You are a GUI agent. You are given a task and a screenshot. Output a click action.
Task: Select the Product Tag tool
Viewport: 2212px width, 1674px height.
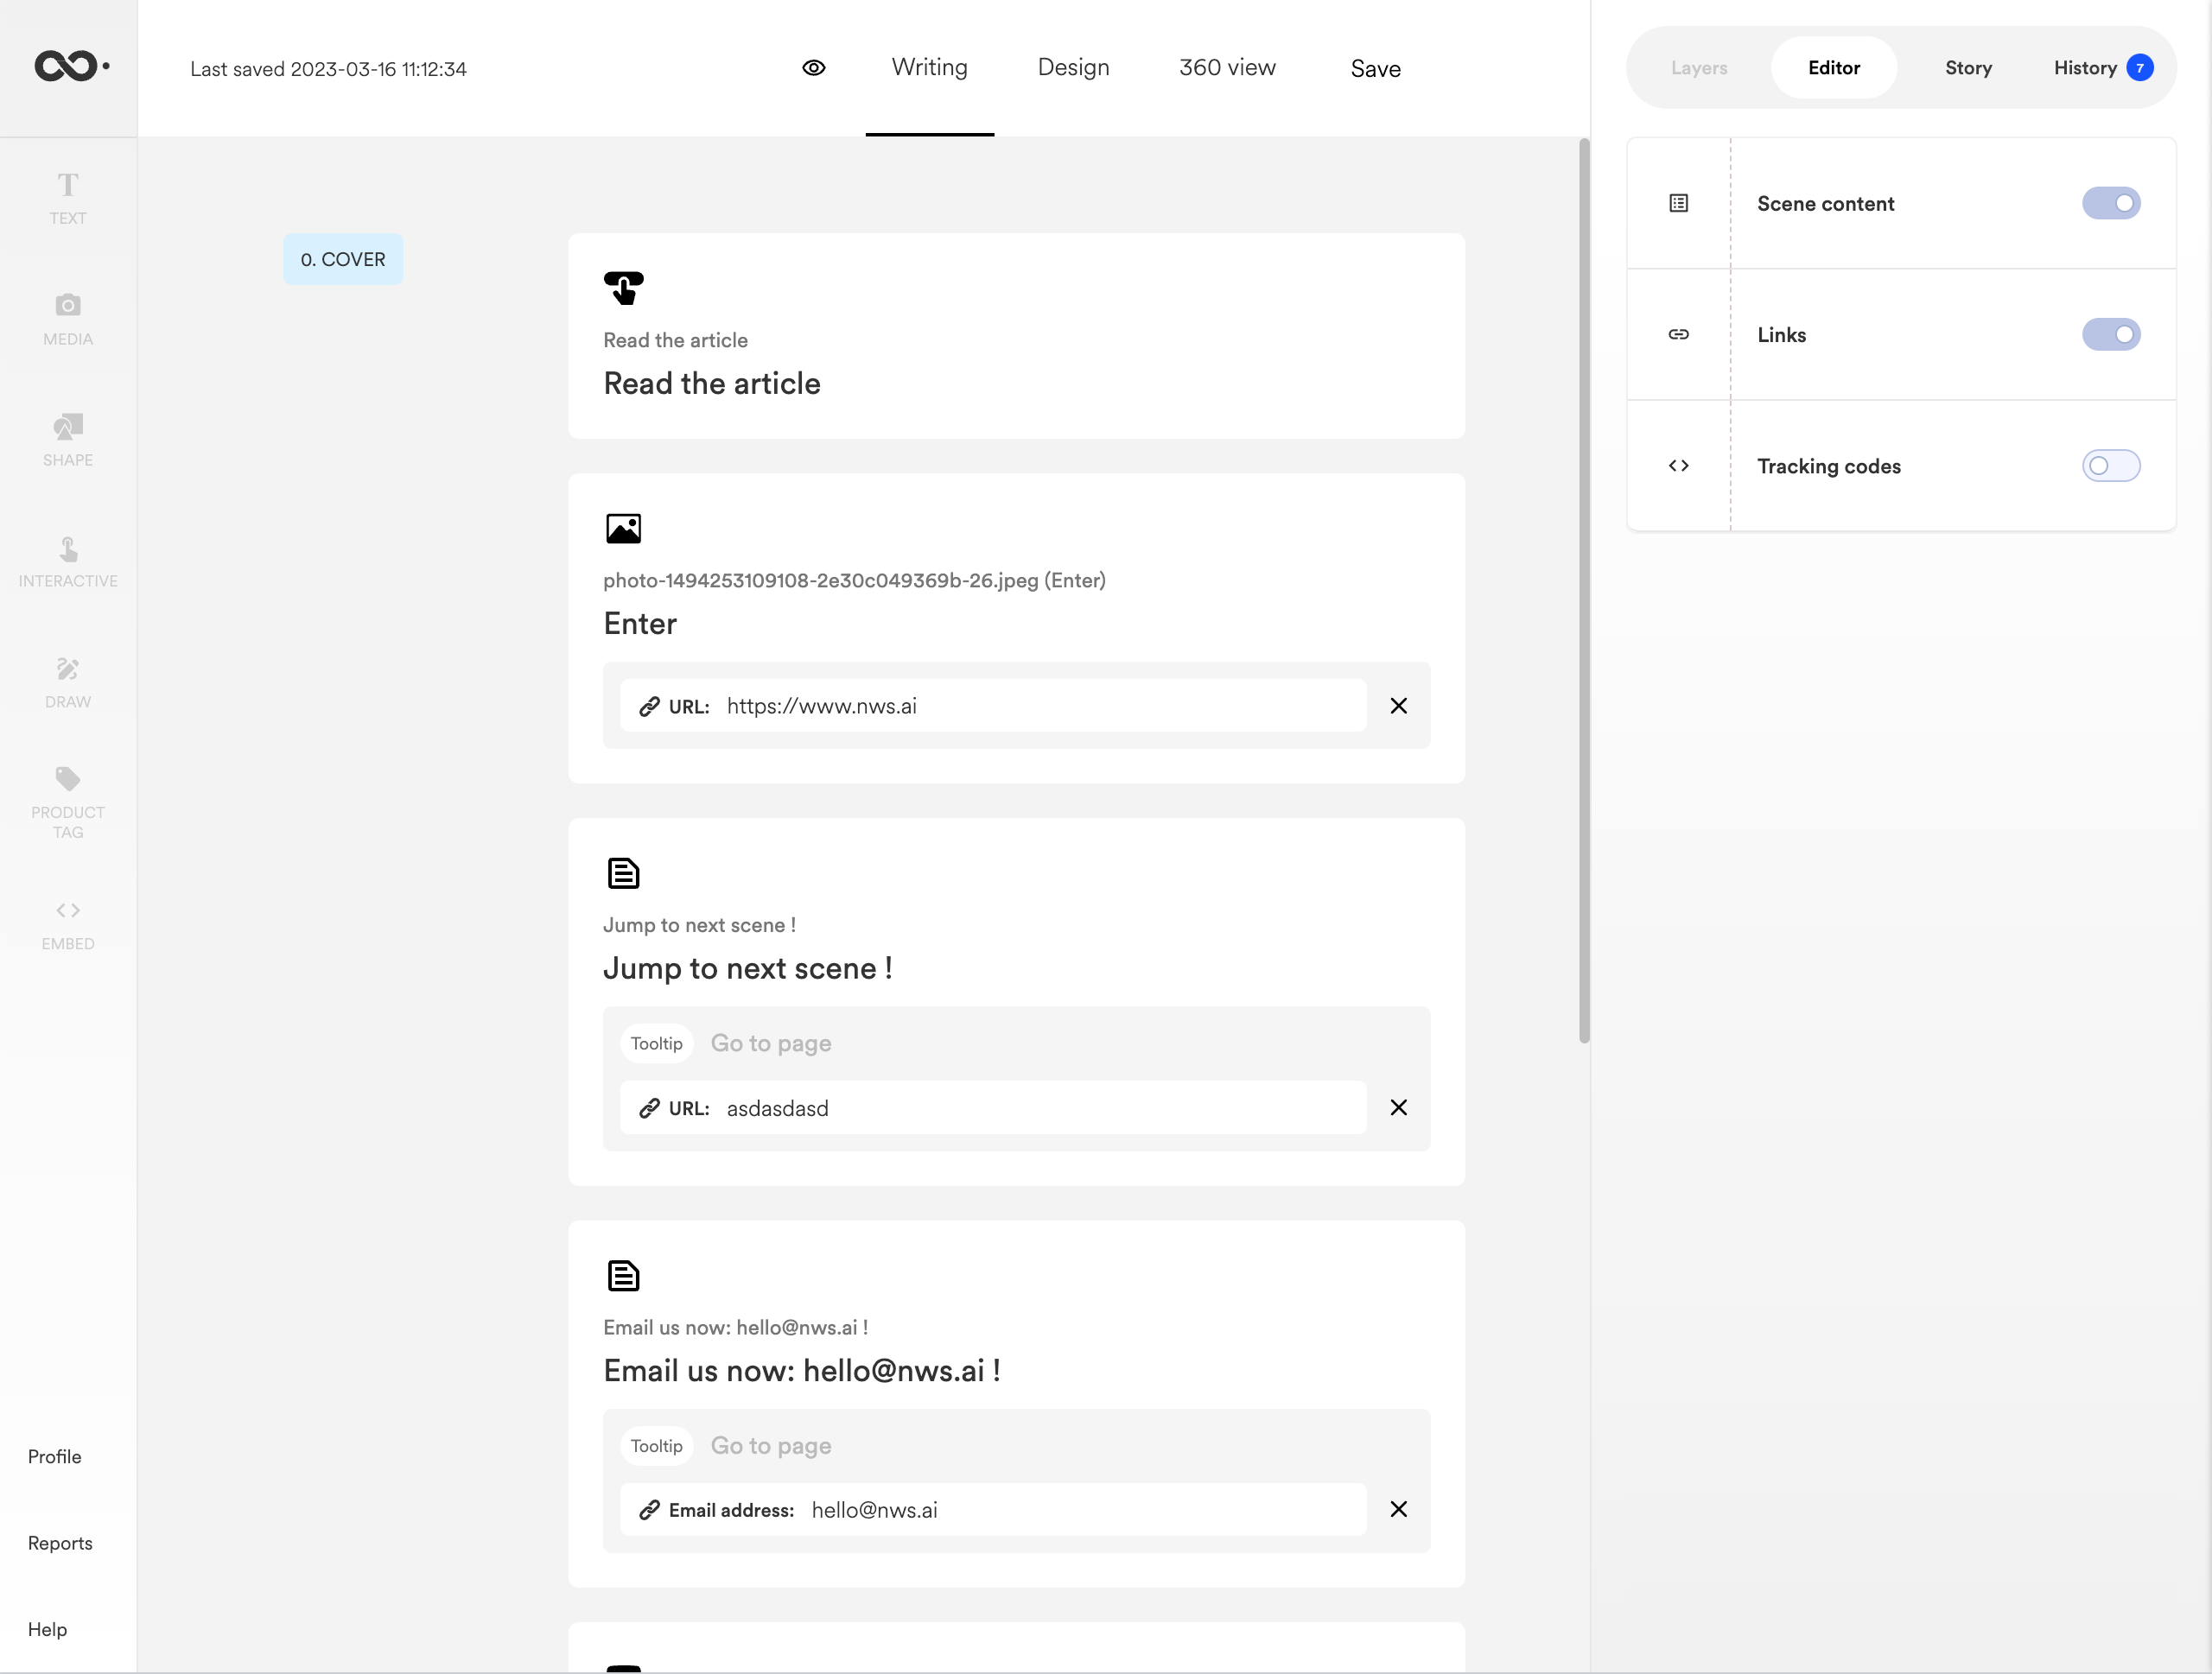click(68, 802)
